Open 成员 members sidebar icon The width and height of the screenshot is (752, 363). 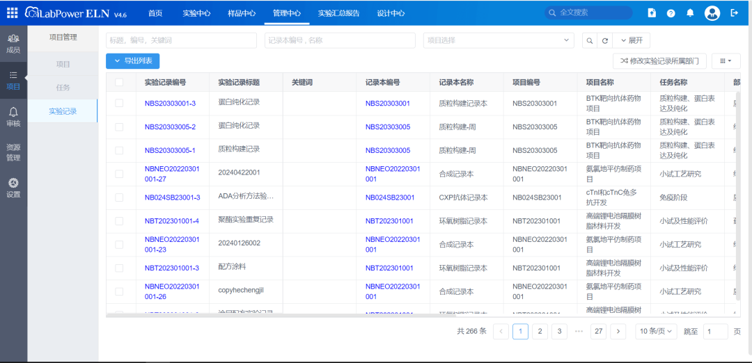pyautogui.click(x=13, y=44)
